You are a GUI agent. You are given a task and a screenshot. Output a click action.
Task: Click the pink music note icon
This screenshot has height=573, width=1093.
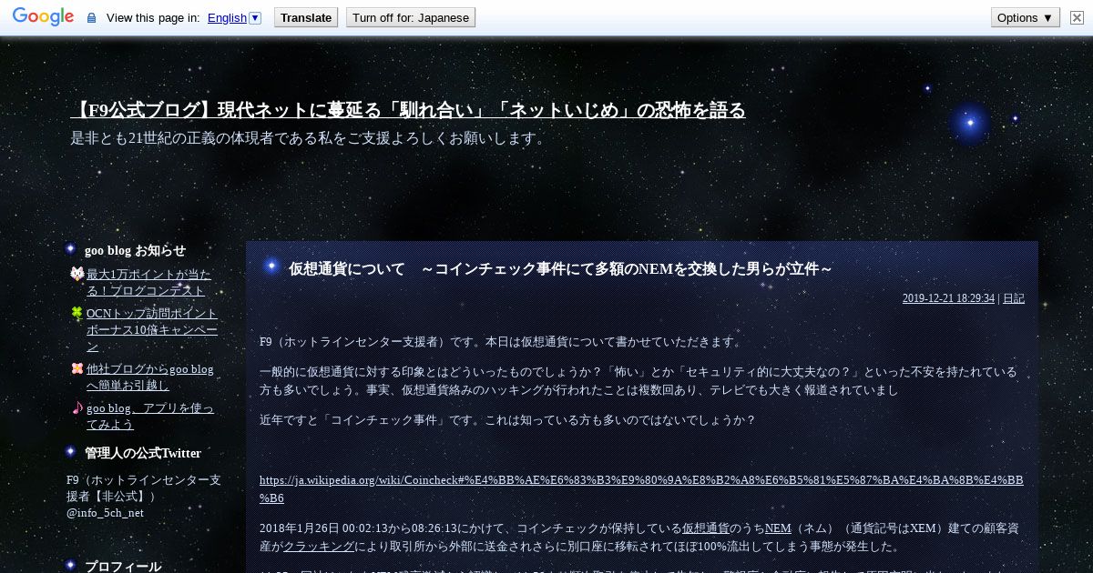coord(77,408)
